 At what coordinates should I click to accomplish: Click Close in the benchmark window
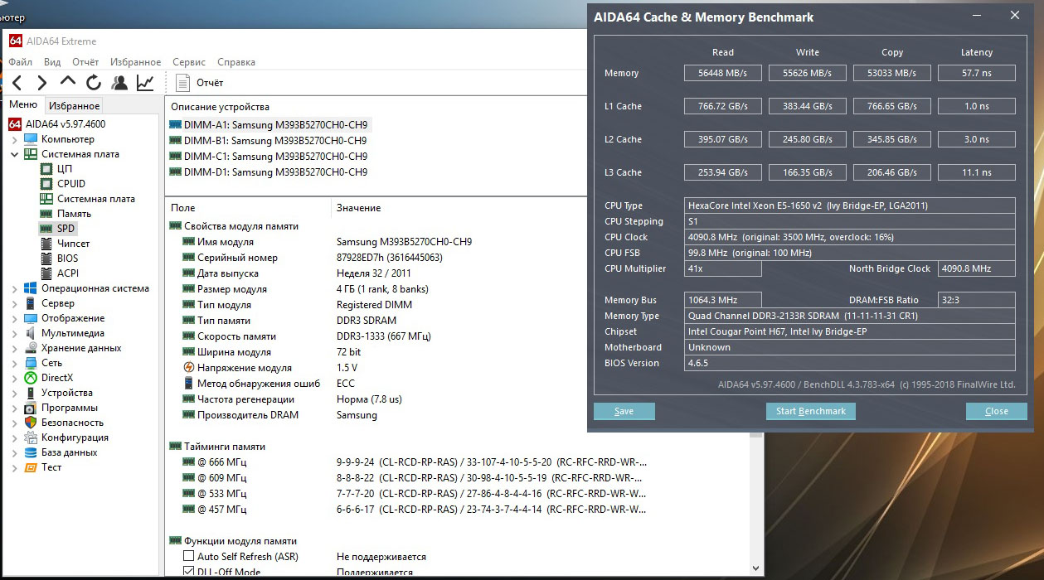(997, 411)
